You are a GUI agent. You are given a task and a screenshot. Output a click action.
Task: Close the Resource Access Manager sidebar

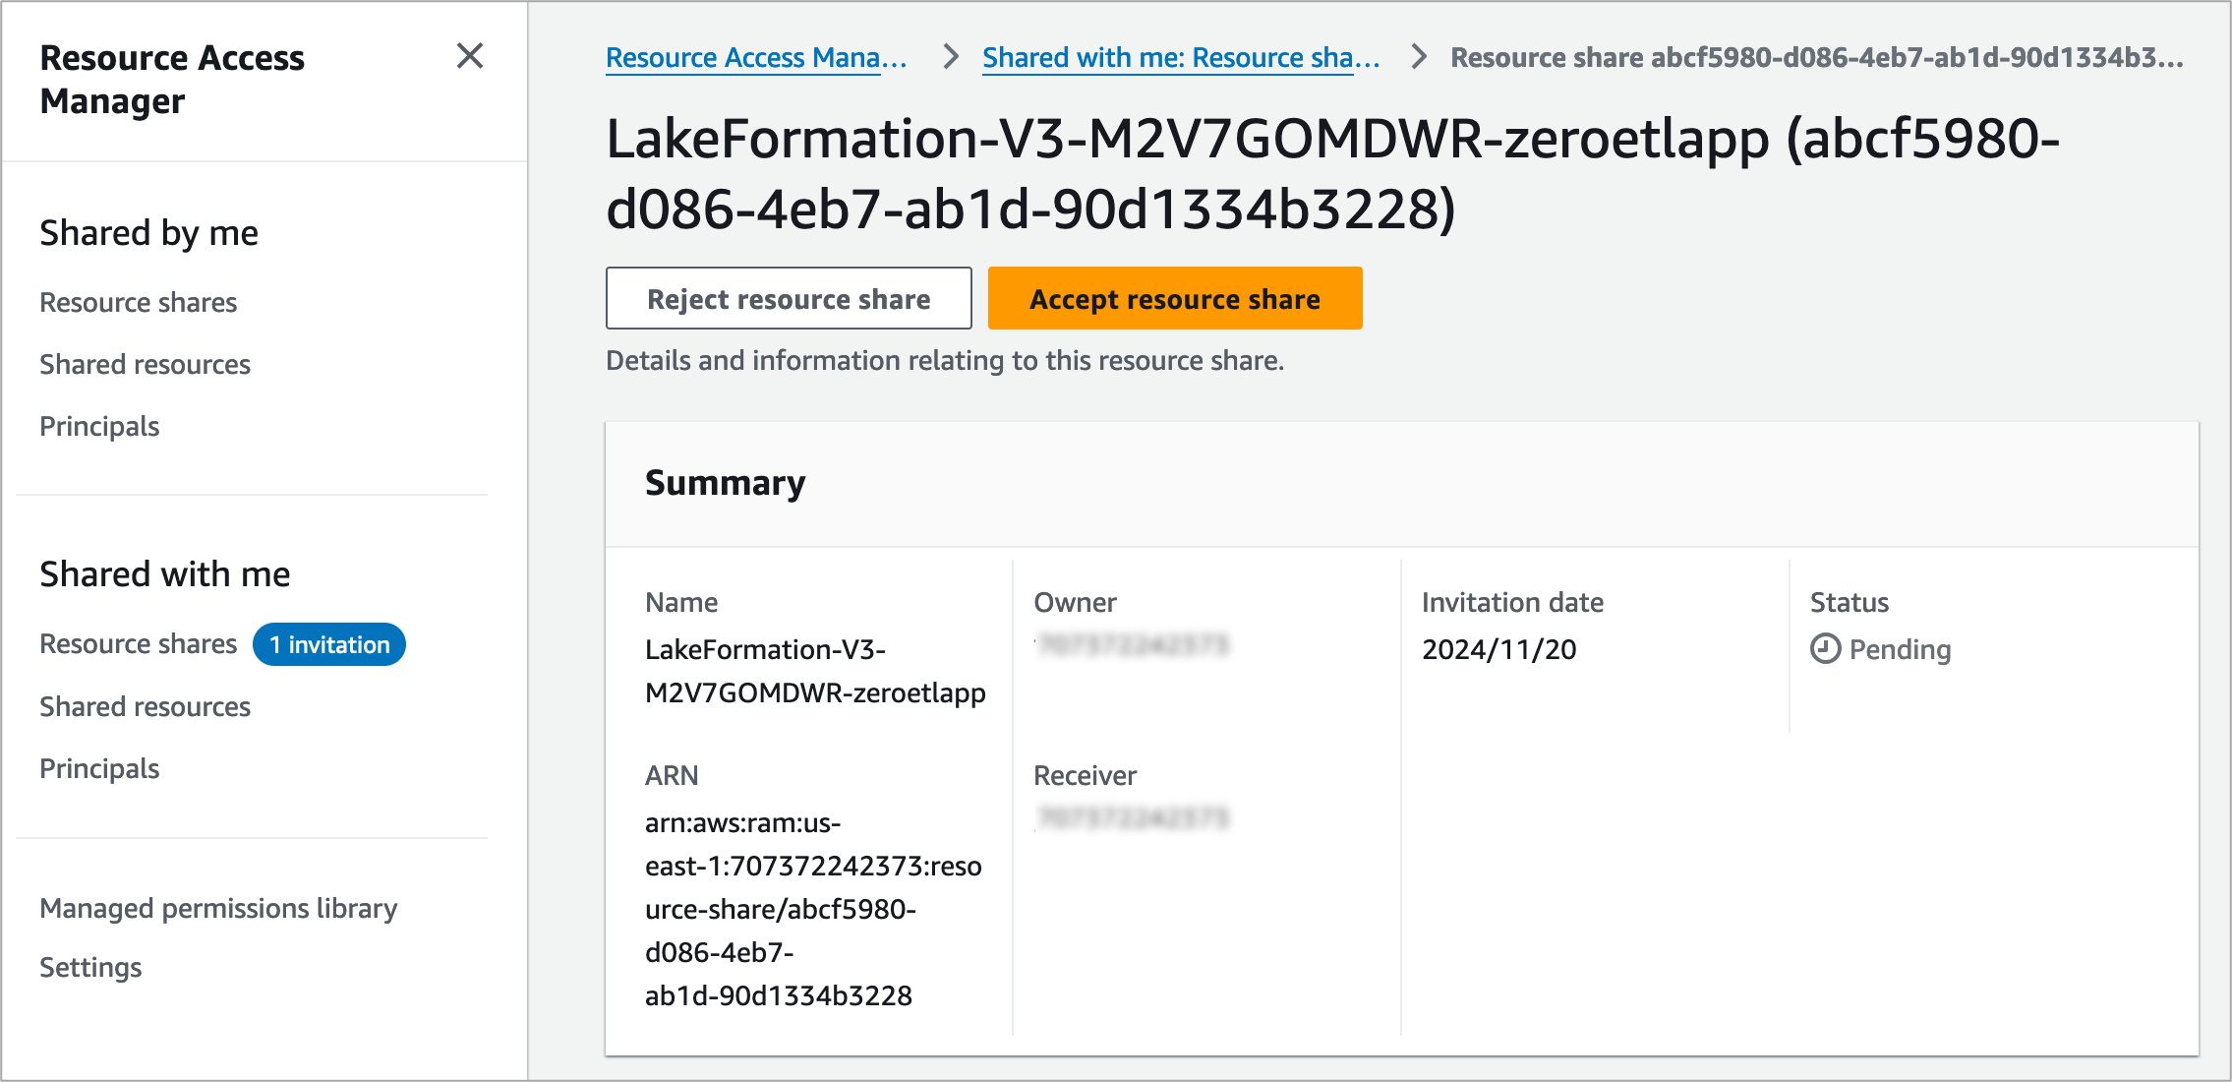[470, 56]
